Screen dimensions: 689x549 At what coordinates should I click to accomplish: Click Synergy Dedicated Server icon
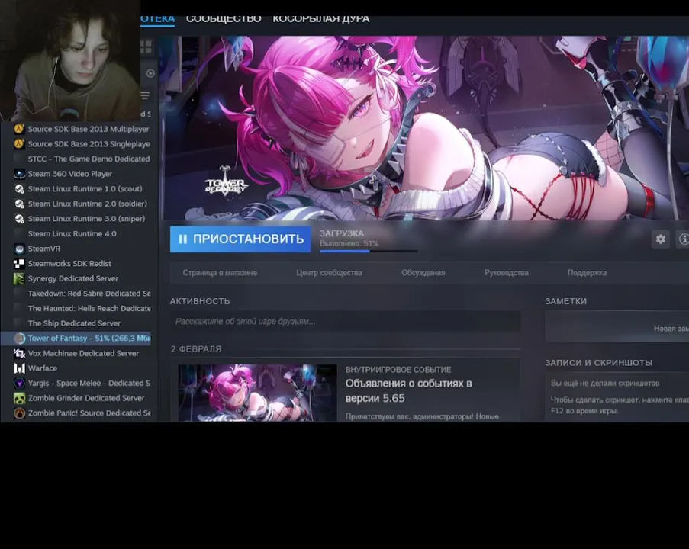point(19,278)
